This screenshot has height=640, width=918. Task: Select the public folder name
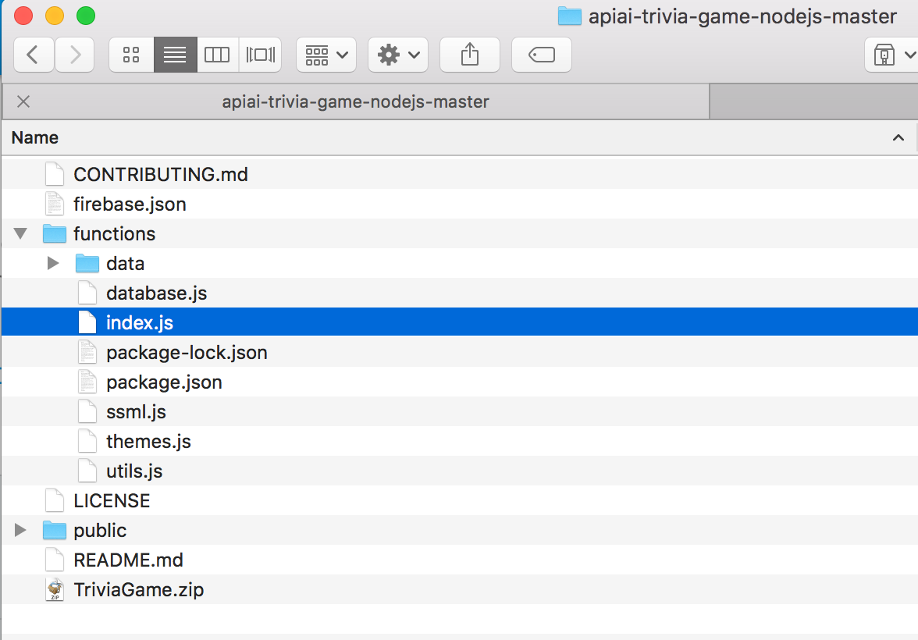point(100,531)
